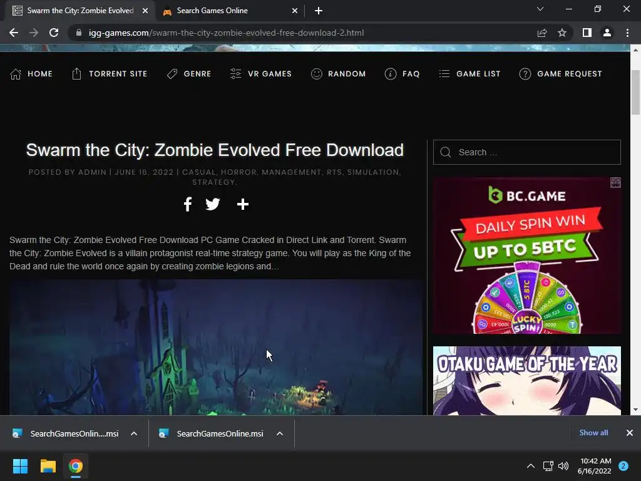Show all downloads
Screen dimensions: 641x481
593,433
